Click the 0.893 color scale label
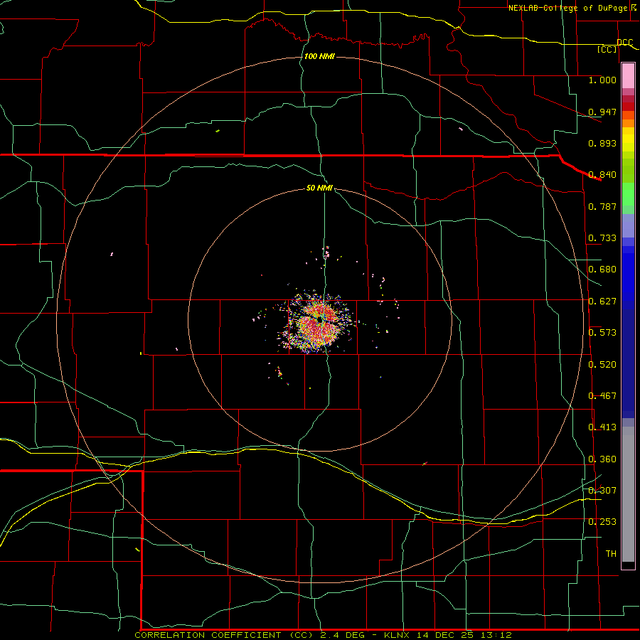 tap(602, 143)
